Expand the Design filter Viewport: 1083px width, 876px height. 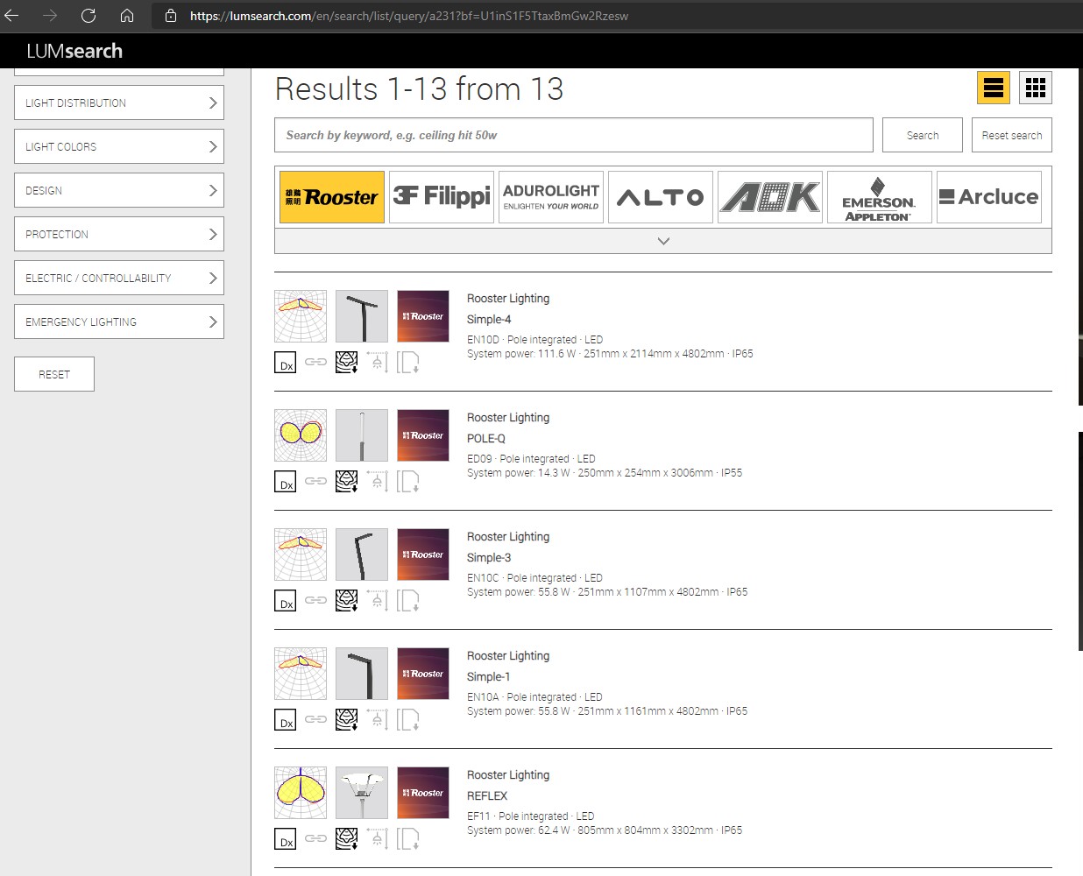tap(119, 190)
